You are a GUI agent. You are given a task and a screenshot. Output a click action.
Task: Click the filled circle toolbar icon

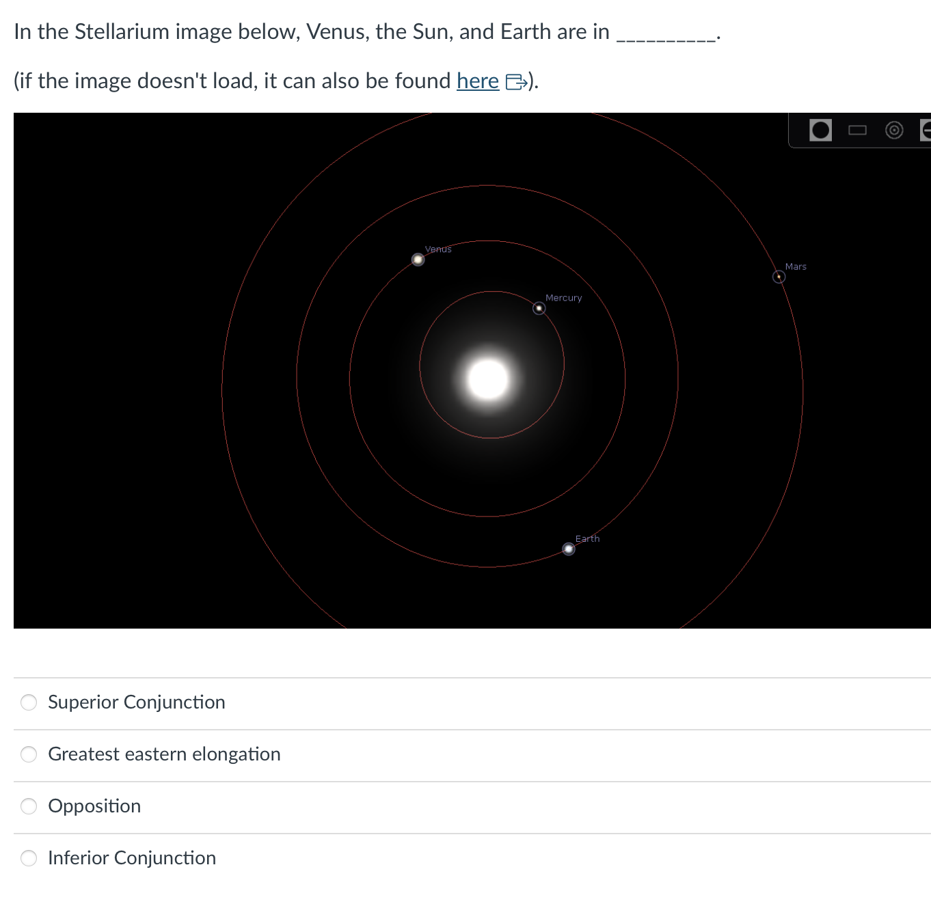(x=821, y=129)
